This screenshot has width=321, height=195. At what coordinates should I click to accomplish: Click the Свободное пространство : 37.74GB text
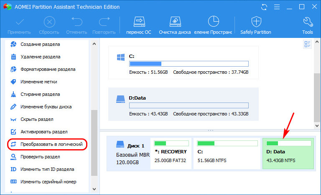pos(211,72)
